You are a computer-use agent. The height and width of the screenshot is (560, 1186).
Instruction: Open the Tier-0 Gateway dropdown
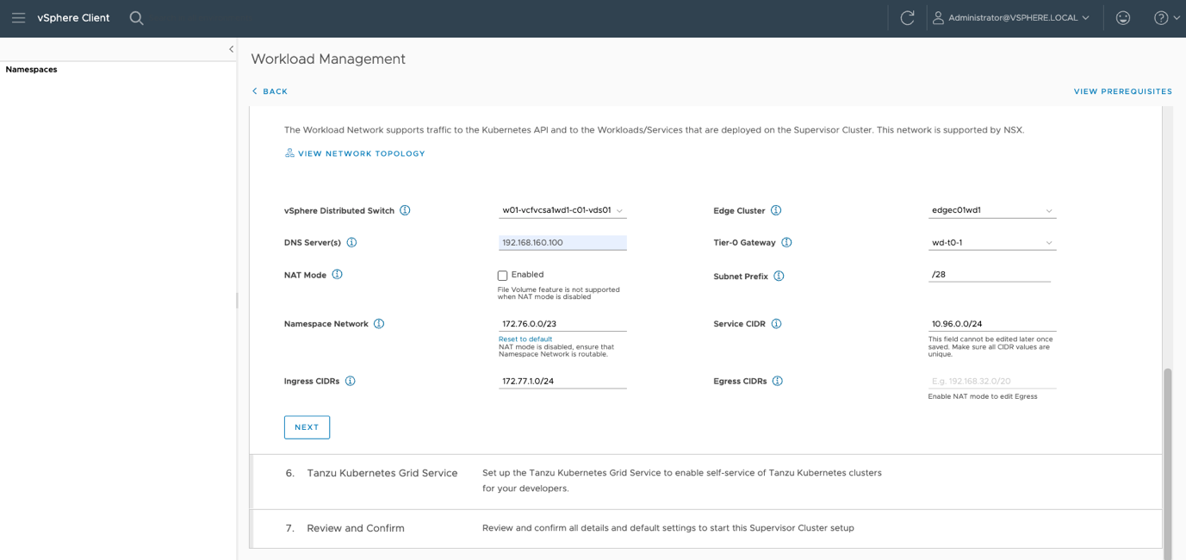[991, 242]
